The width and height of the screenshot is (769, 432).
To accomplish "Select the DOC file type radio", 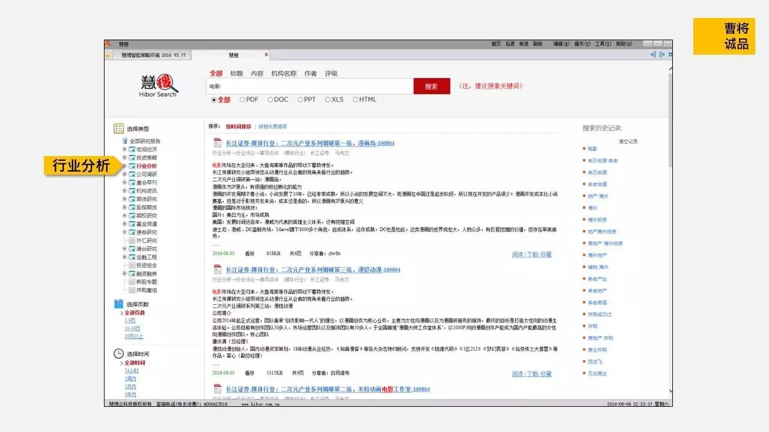I will click(270, 100).
